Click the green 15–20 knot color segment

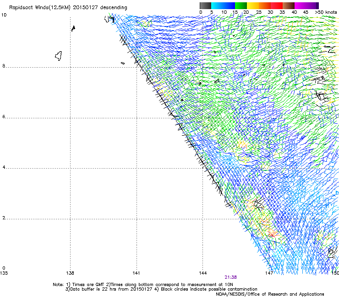point(241,5)
